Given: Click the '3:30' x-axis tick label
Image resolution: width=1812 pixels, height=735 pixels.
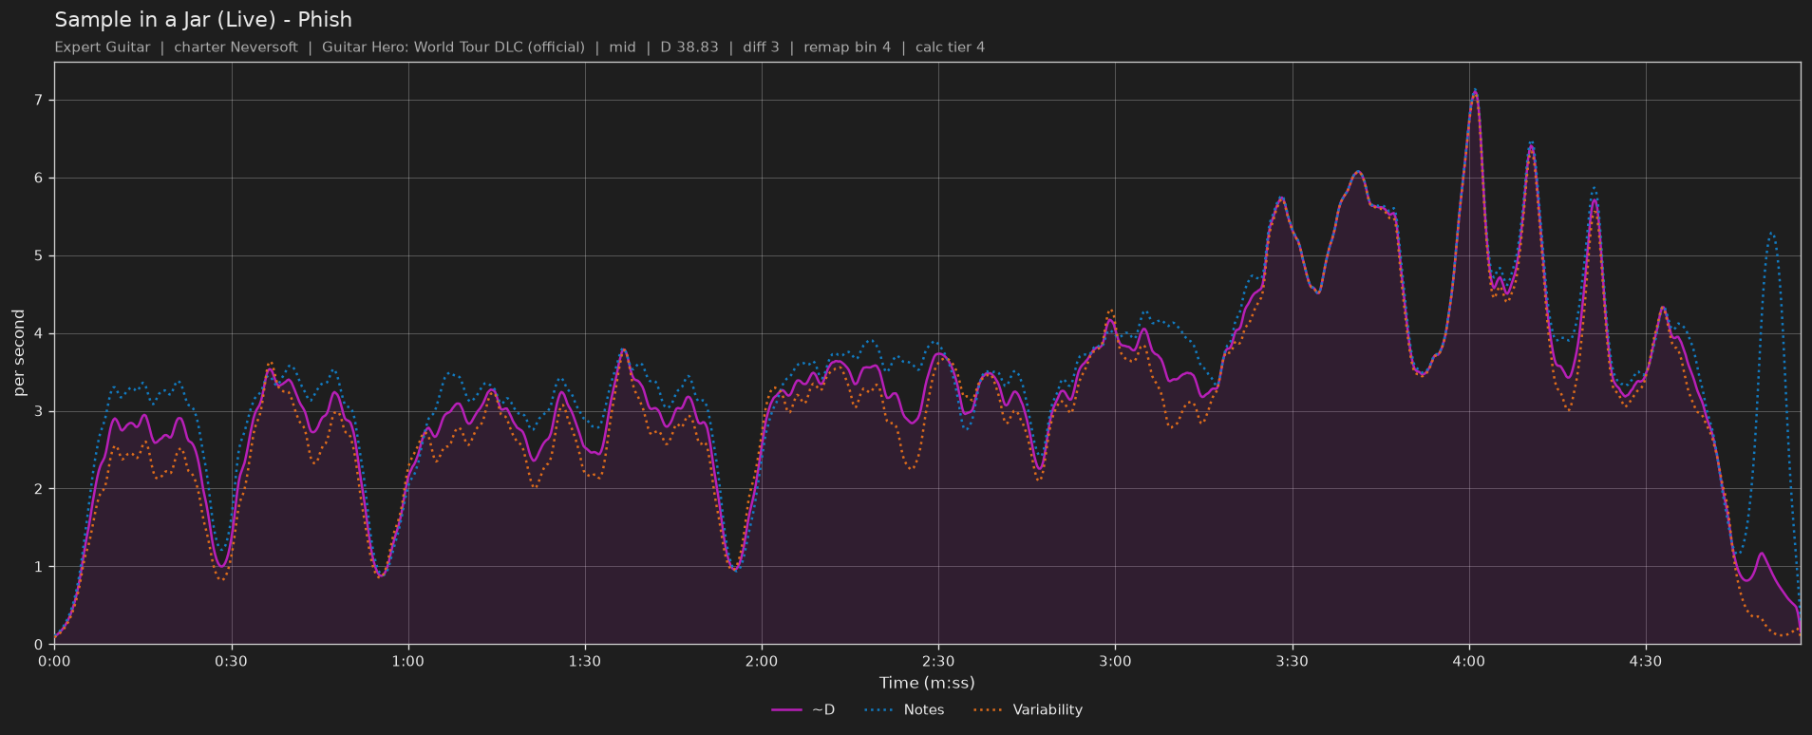Looking at the screenshot, I should (1292, 662).
